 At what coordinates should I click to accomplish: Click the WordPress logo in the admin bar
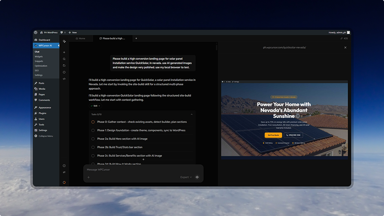click(36, 32)
